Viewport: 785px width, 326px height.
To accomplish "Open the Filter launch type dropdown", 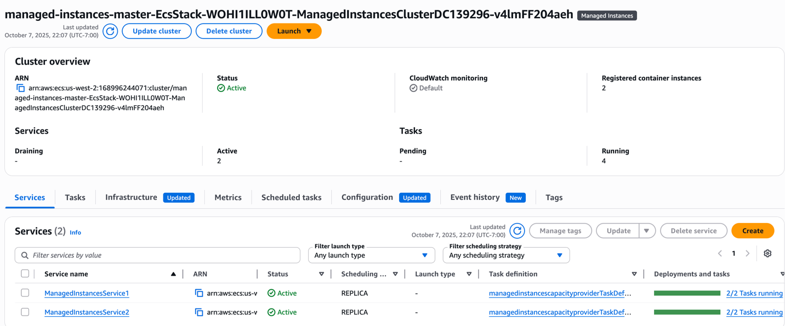I will 371,255.
